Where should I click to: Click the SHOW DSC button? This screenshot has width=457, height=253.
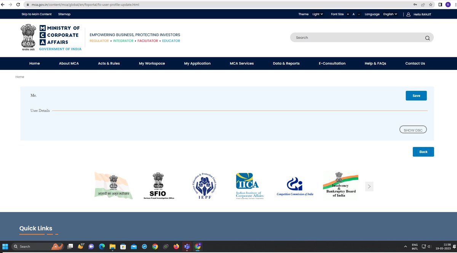[413, 130]
